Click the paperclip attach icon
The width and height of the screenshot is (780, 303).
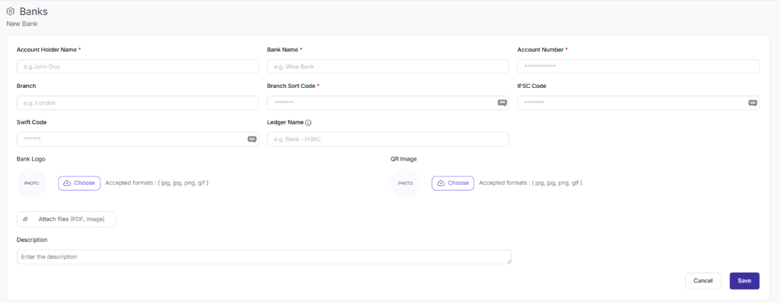point(26,220)
